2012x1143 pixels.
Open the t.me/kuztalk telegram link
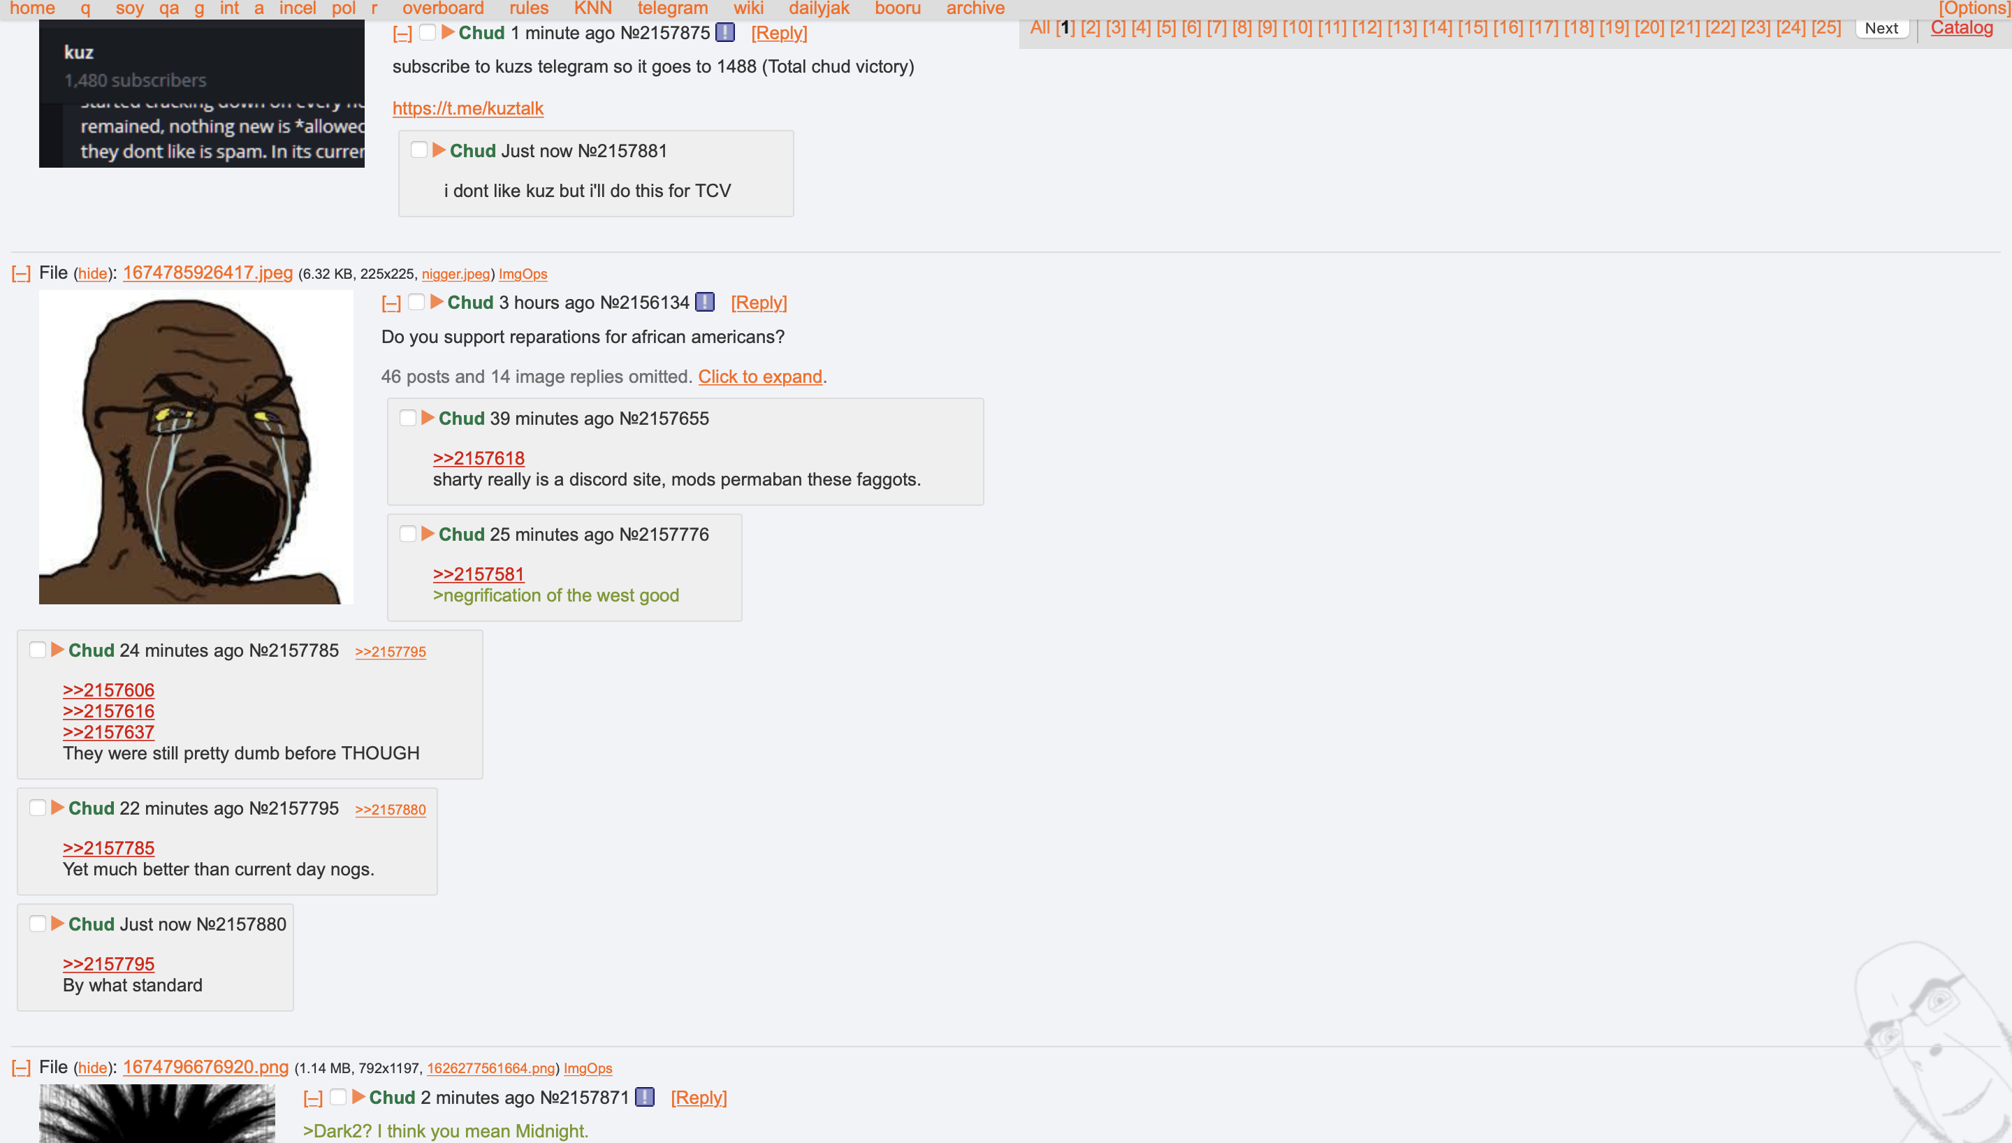[x=467, y=108]
